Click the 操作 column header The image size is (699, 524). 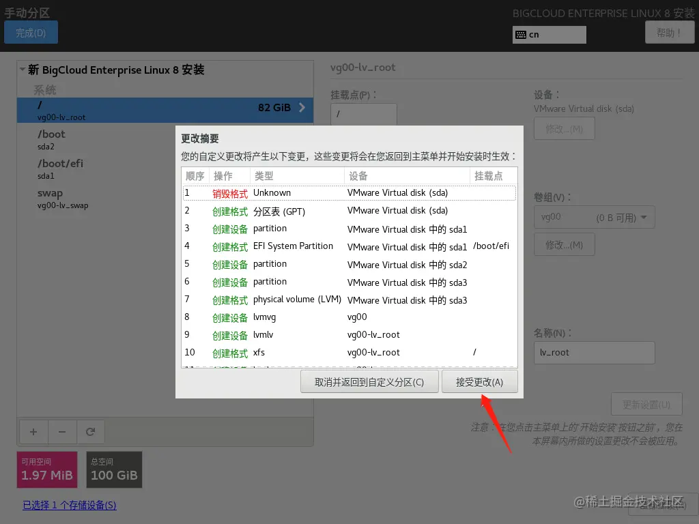click(x=229, y=175)
